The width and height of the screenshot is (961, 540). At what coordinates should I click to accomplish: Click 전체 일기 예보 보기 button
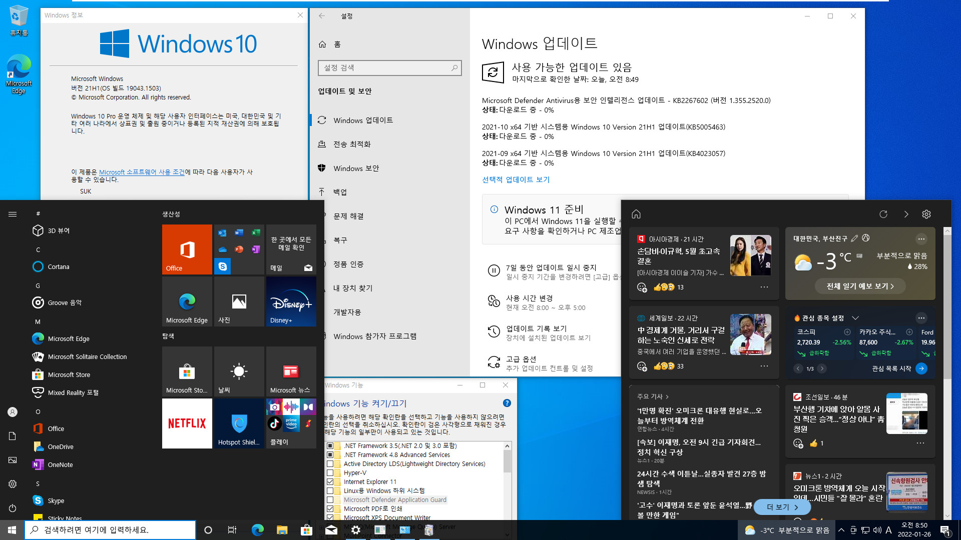pyautogui.click(x=860, y=286)
